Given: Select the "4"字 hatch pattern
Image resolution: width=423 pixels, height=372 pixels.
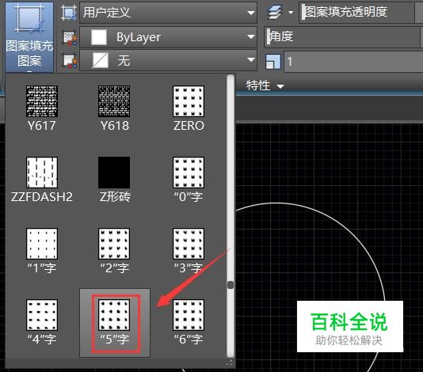Looking at the screenshot, I should point(42,322).
